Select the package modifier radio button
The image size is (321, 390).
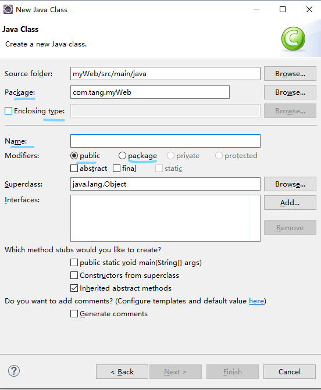click(x=122, y=156)
